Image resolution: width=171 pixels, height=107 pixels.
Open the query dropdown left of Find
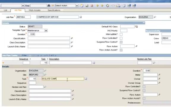pyautogui.click(x=23, y=5)
